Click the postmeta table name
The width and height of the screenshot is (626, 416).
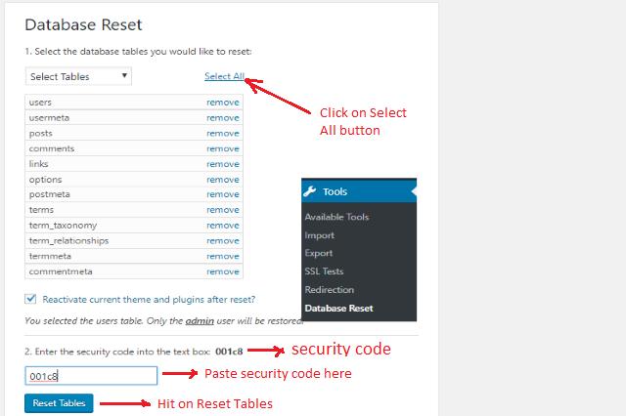tap(50, 194)
